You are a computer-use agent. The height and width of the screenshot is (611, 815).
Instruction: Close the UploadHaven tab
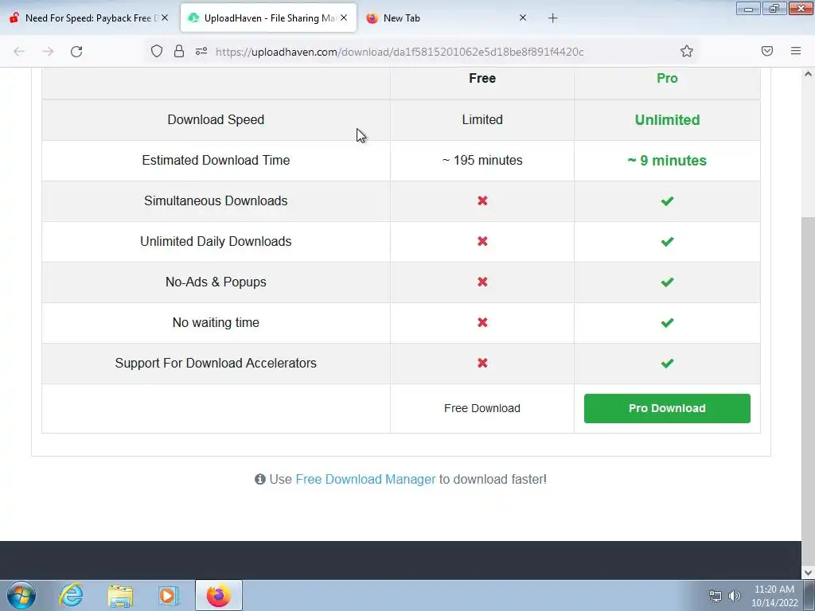[344, 18]
